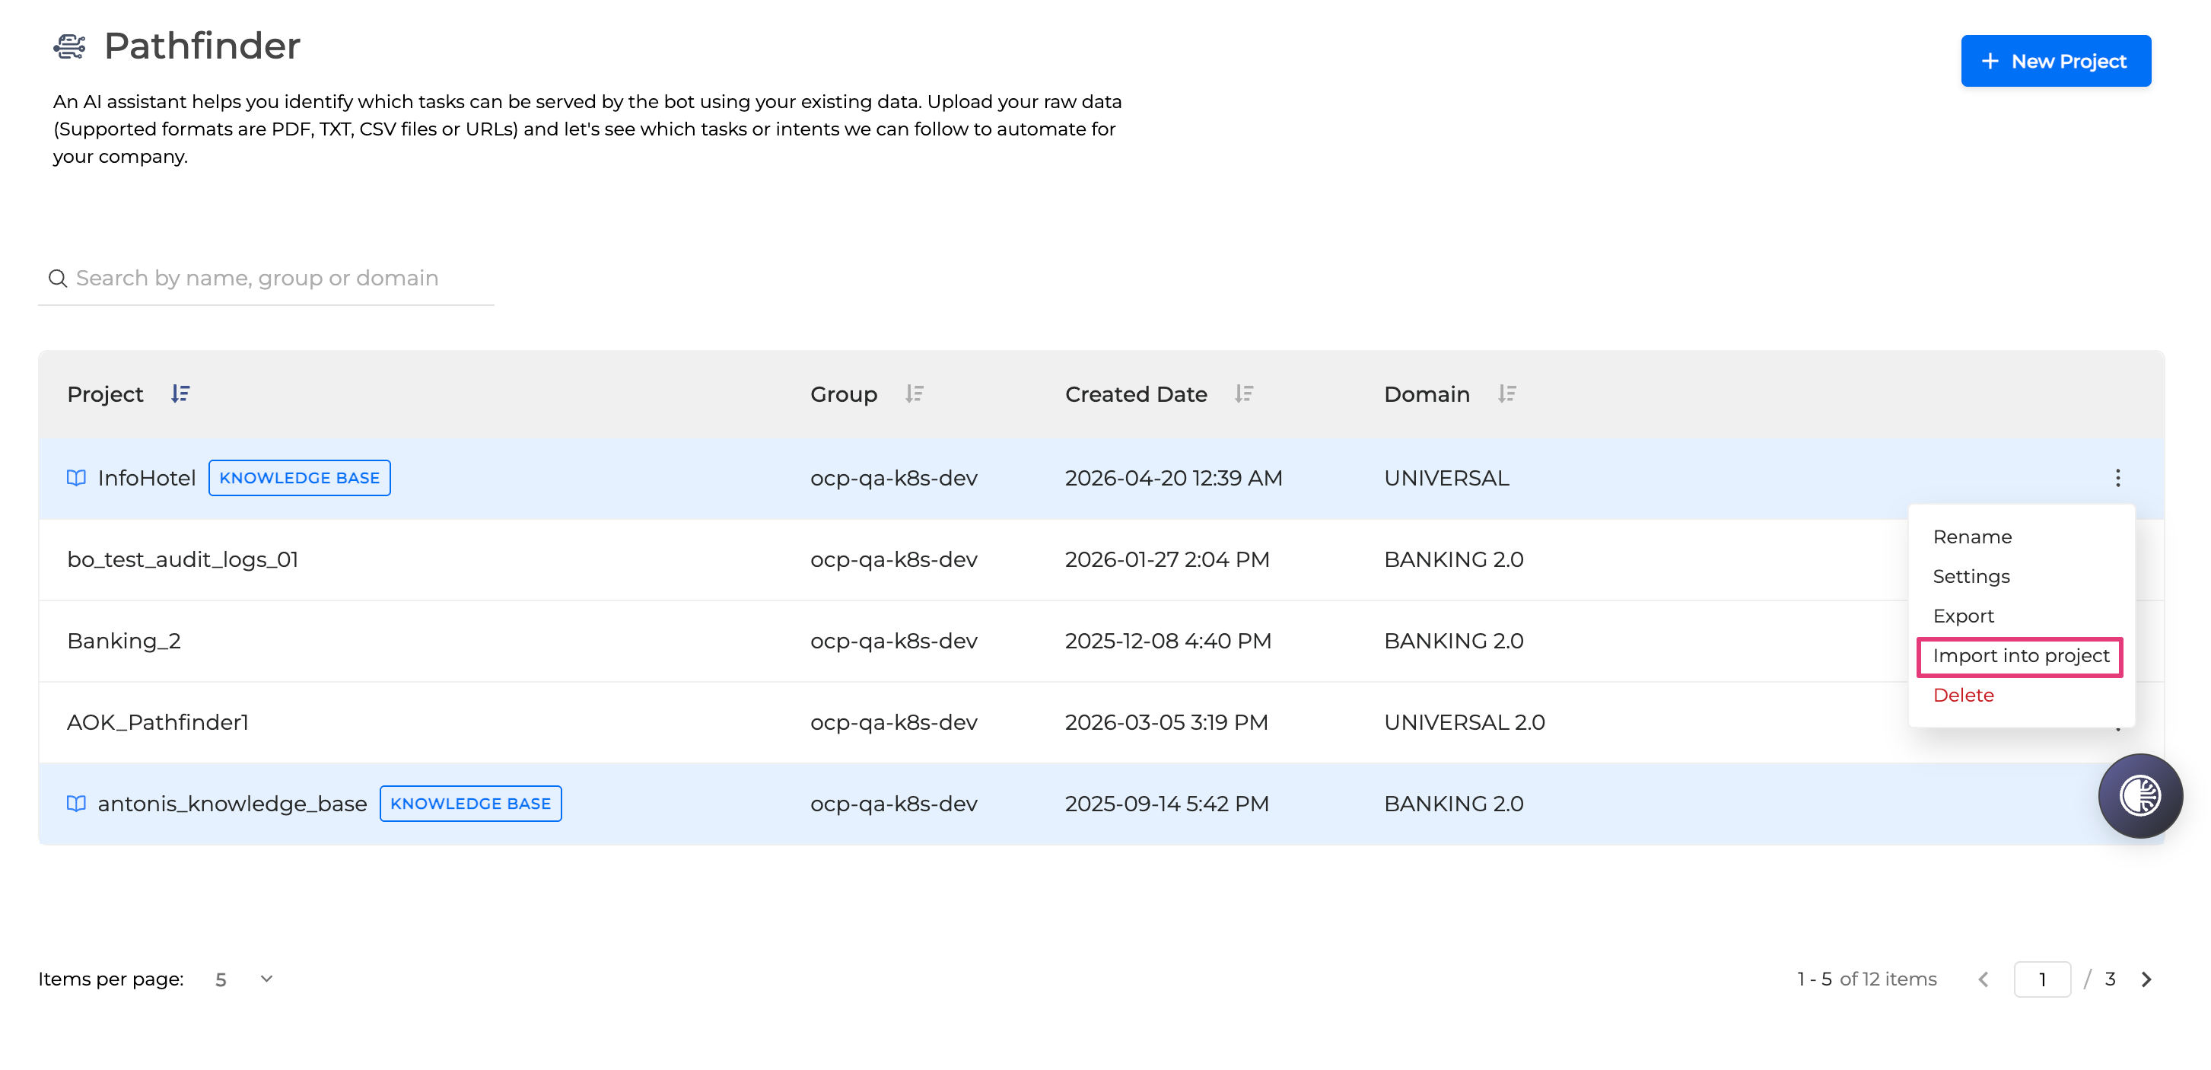
Task: Click ocp-qa-k8s-dev in InfoHotel row
Action: click(893, 479)
